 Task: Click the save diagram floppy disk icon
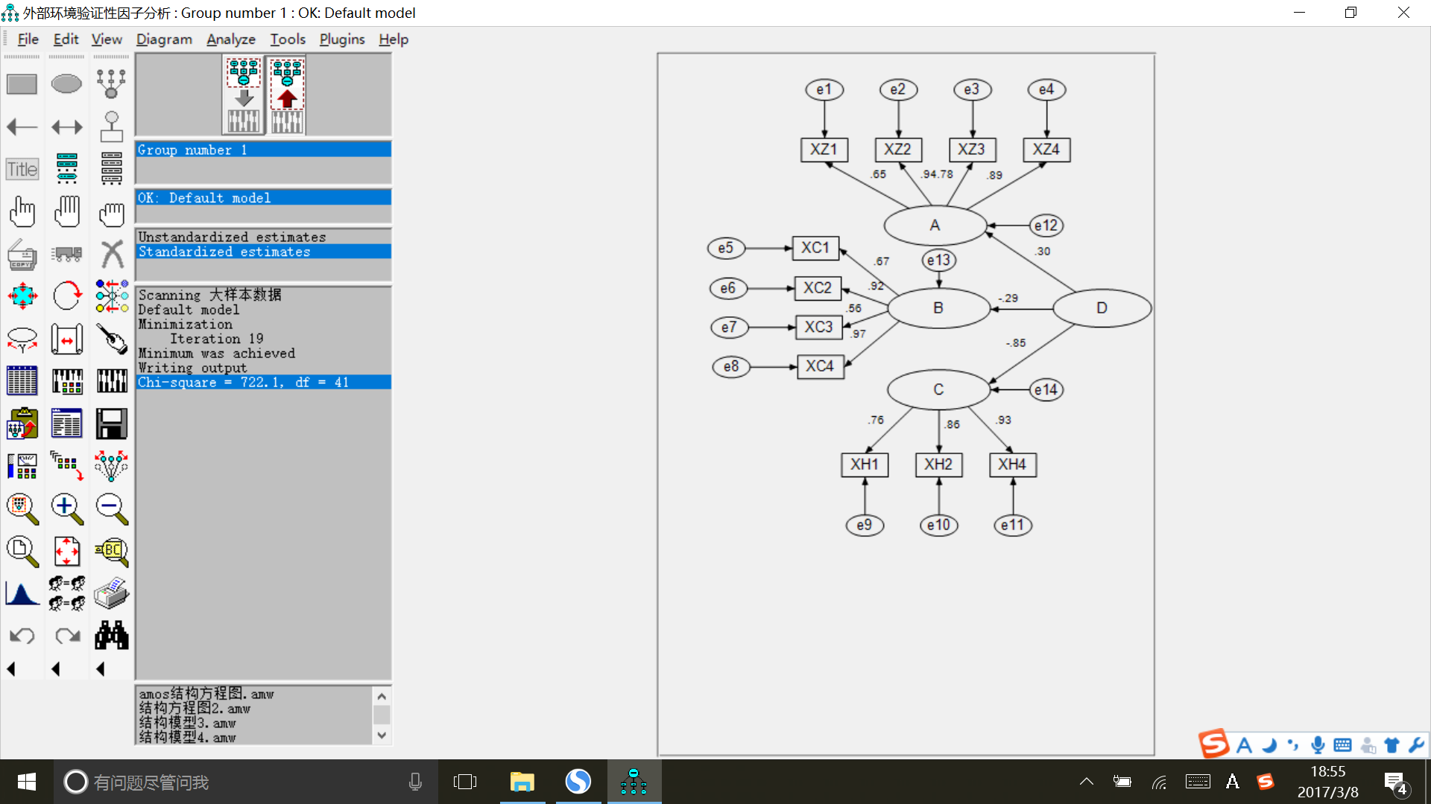pyautogui.click(x=112, y=424)
